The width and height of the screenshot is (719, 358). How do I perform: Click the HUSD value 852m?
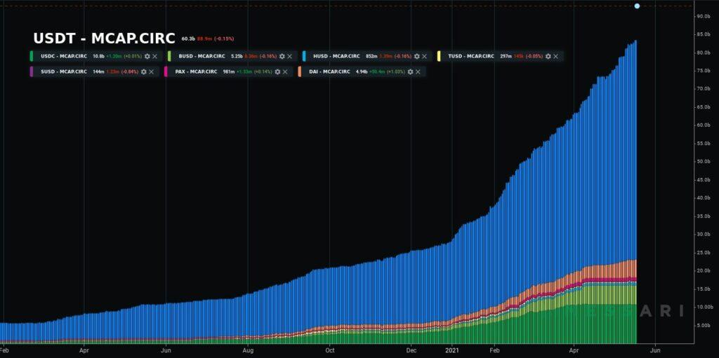click(371, 56)
